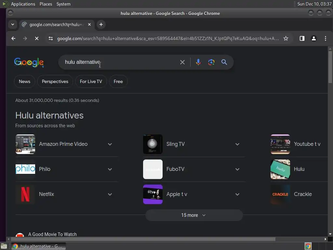This screenshot has width=333, height=250.
Task: Expand the Amazon Prime Video entry
Action: [110, 144]
